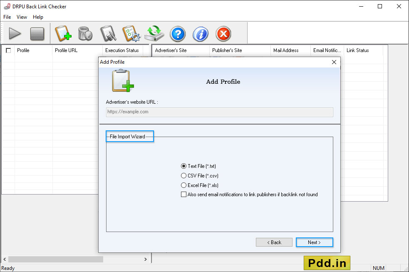
Task: Maximize the DRPU Back Link Checker window
Action: coord(380,7)
